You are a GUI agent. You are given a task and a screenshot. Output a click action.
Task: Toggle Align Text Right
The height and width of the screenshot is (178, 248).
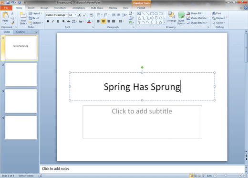[109, 21]
